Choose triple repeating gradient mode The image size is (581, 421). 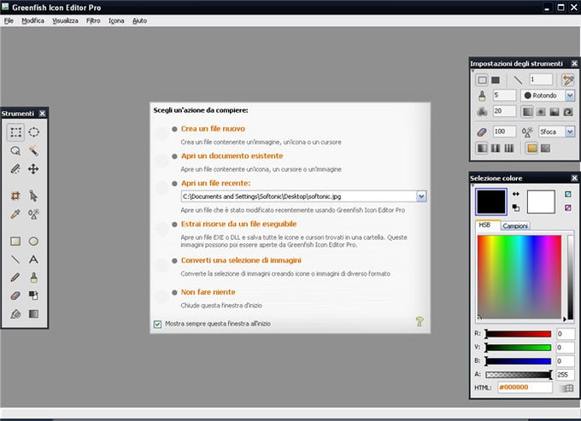pos(509,149)
